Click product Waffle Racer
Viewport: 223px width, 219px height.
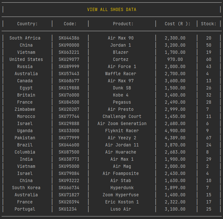tap(121, 74)
